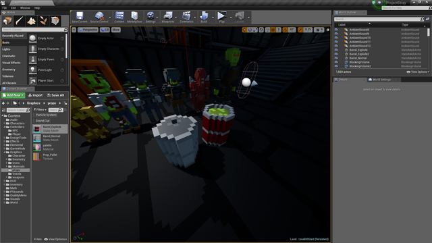
Task: Click the Lit view mode button
Action: [x=105, y=30]
